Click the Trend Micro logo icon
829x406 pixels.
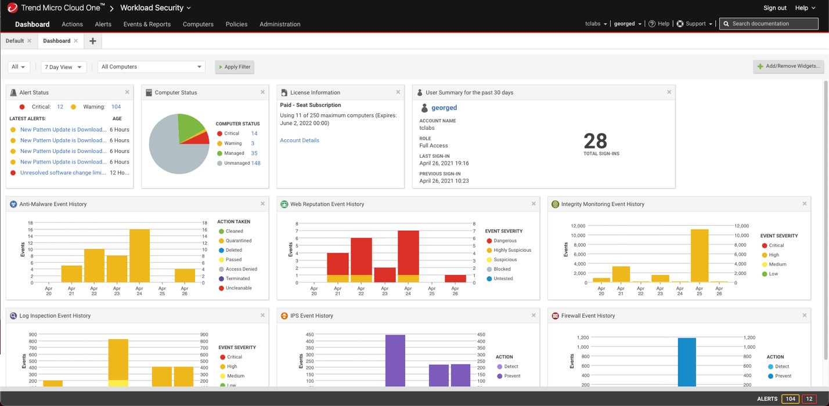coord(12,8)
